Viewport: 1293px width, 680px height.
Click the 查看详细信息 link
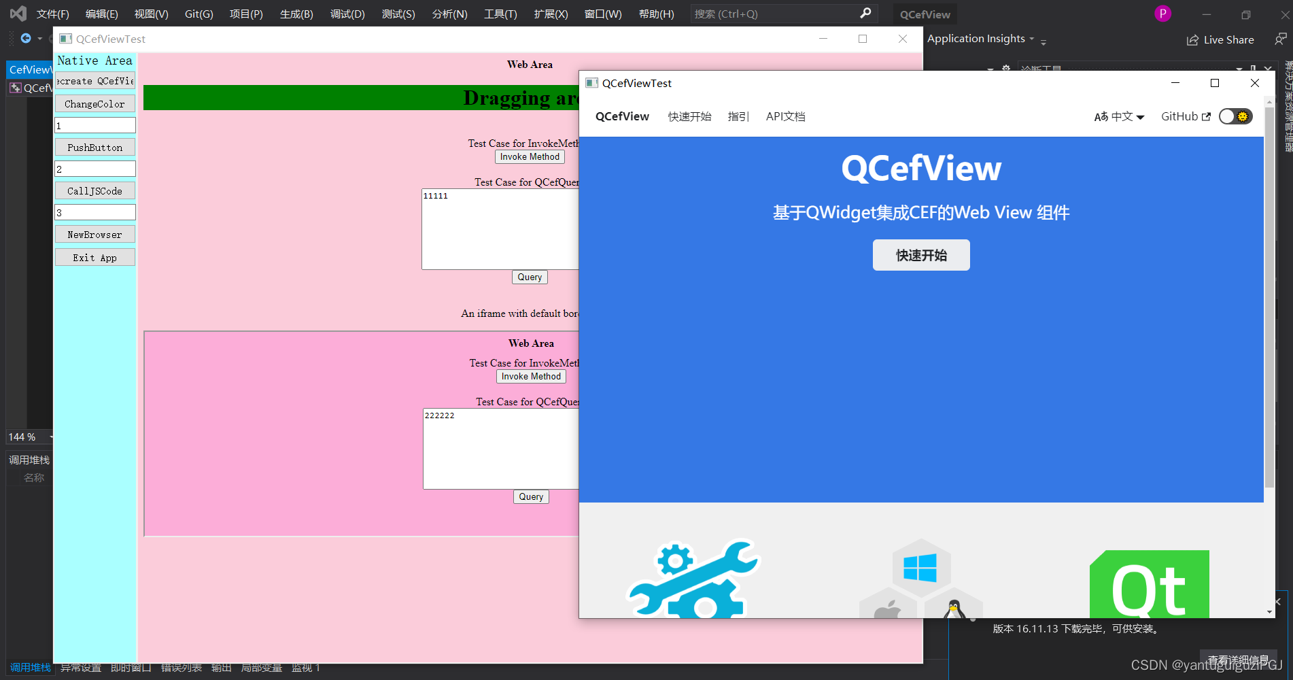coord(1237,658)
